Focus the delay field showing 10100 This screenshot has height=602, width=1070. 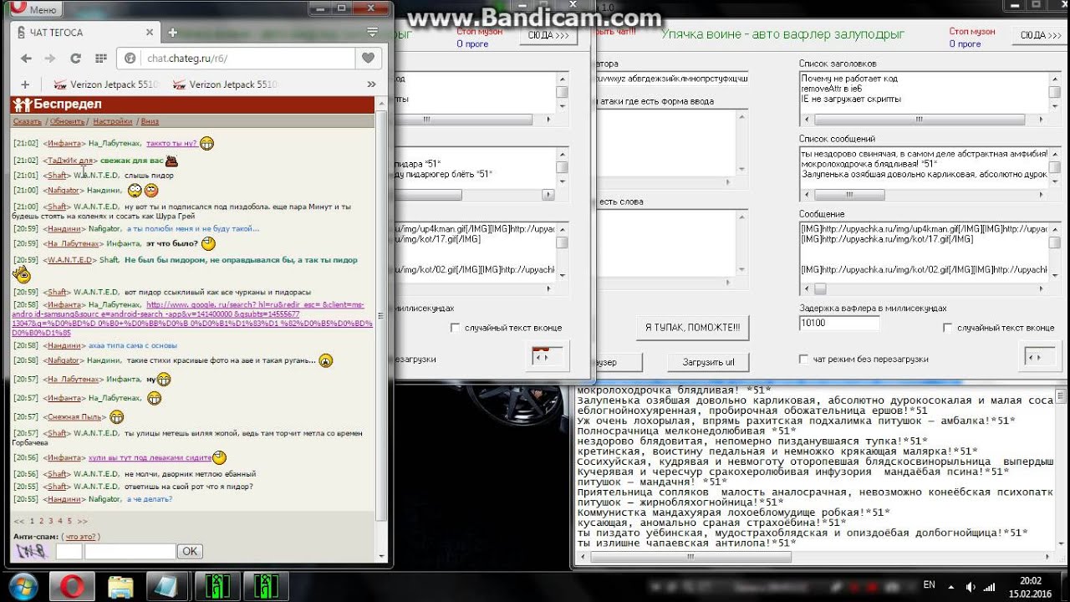[x=839, y=322]
